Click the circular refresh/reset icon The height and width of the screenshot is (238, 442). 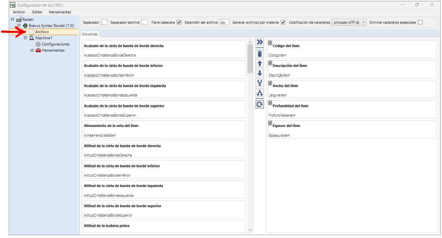pyautogui.click(x=259, y=104)
